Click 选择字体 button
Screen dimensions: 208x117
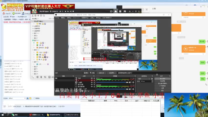[x=101, y=73]
